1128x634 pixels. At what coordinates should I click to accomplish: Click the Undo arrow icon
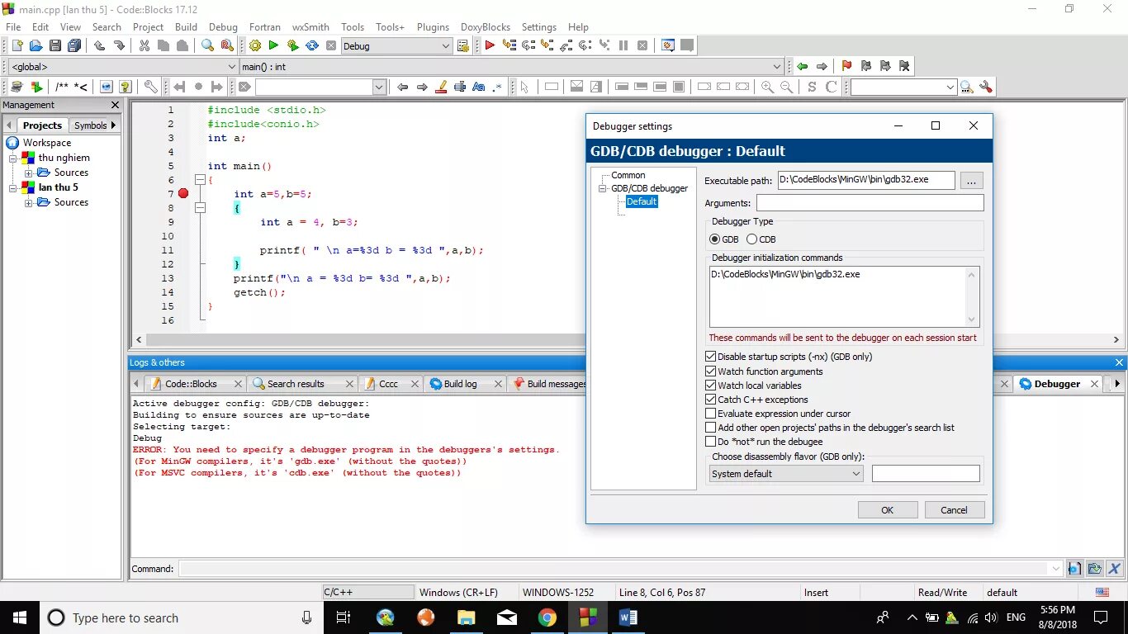click(99, 46)
